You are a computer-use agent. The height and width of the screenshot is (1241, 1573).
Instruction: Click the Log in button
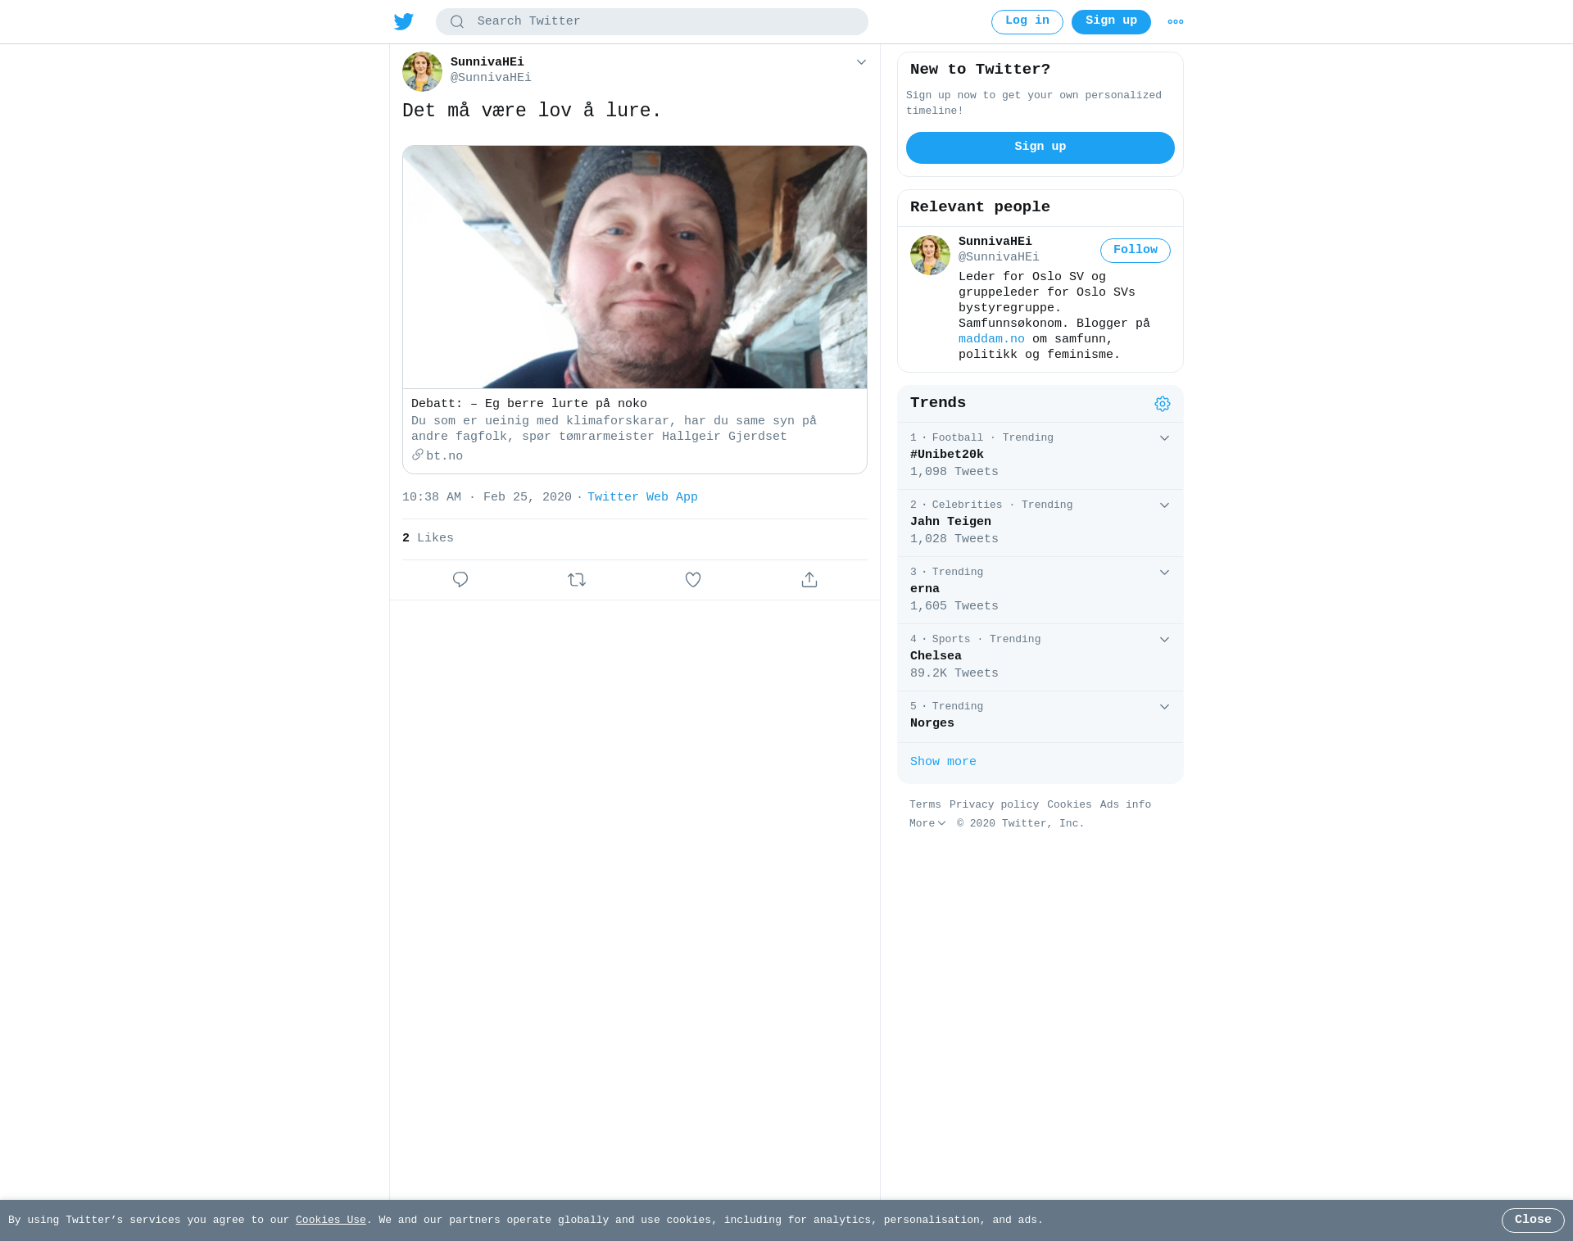pos(1027,22)
